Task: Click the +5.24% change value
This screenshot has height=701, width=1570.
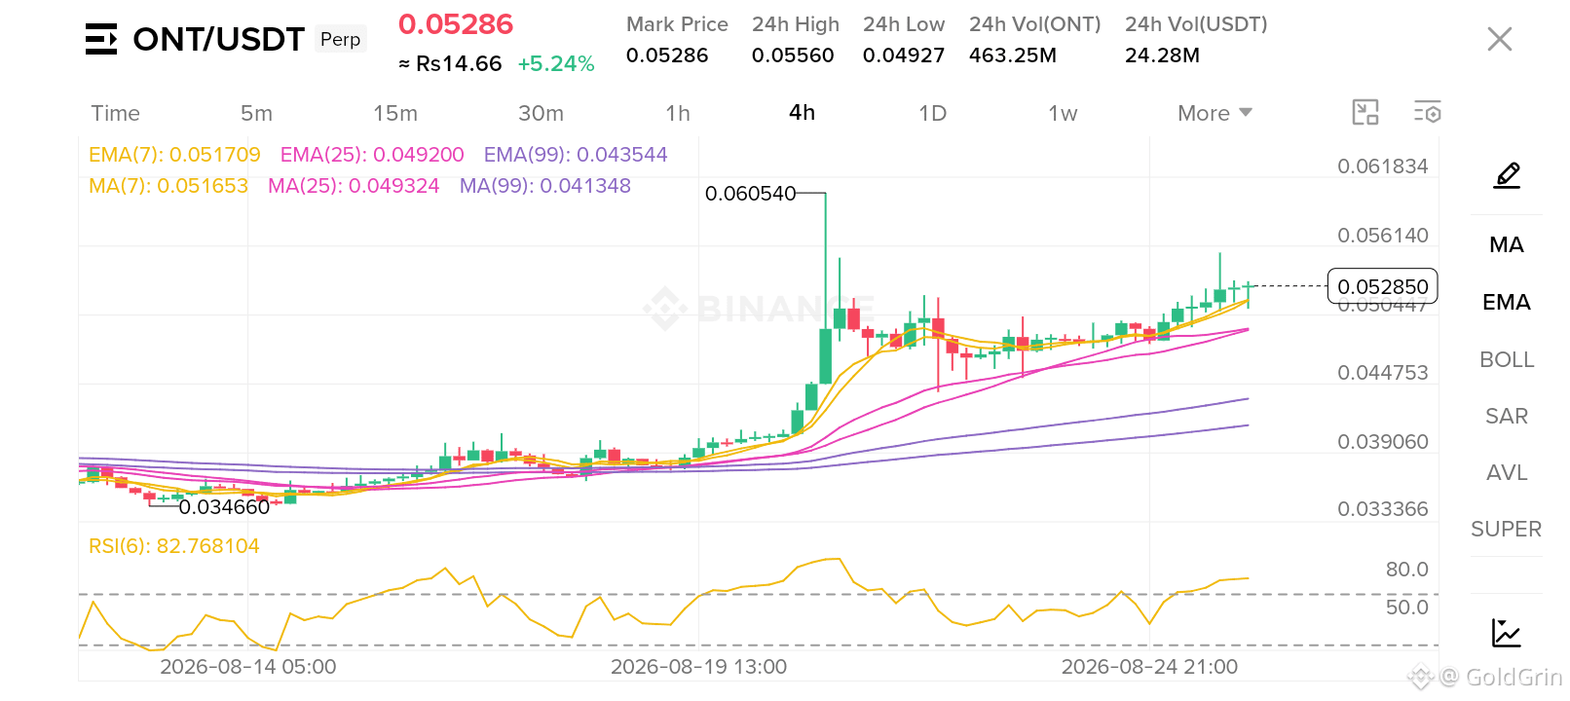Action: tap(556, 63)
